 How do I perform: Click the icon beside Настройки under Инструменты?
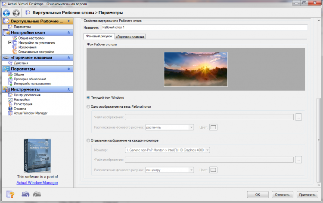click(10, 99)
